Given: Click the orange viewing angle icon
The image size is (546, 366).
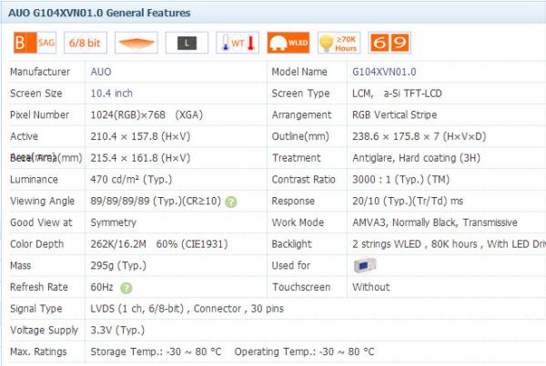Looking at the screenshot, I should 136,43.
